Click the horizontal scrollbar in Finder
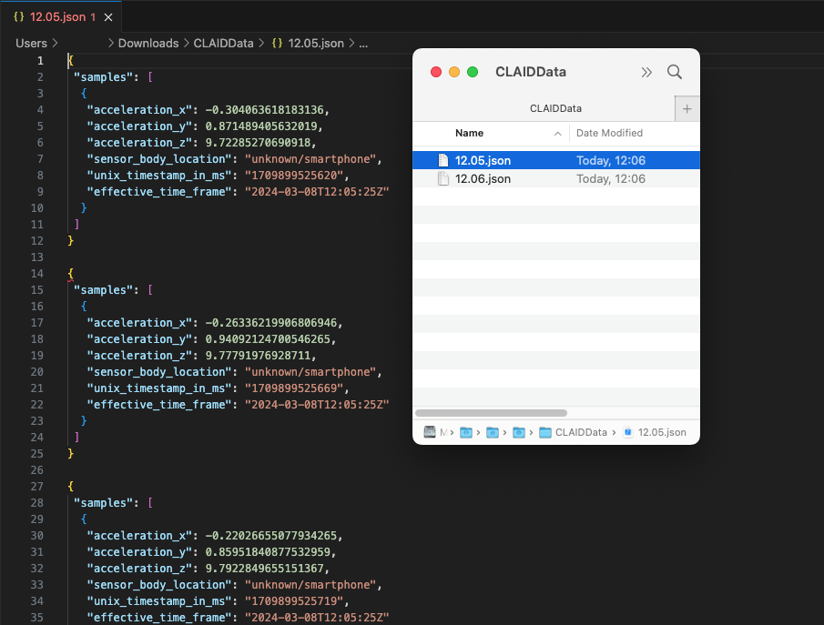 (491, 413)
